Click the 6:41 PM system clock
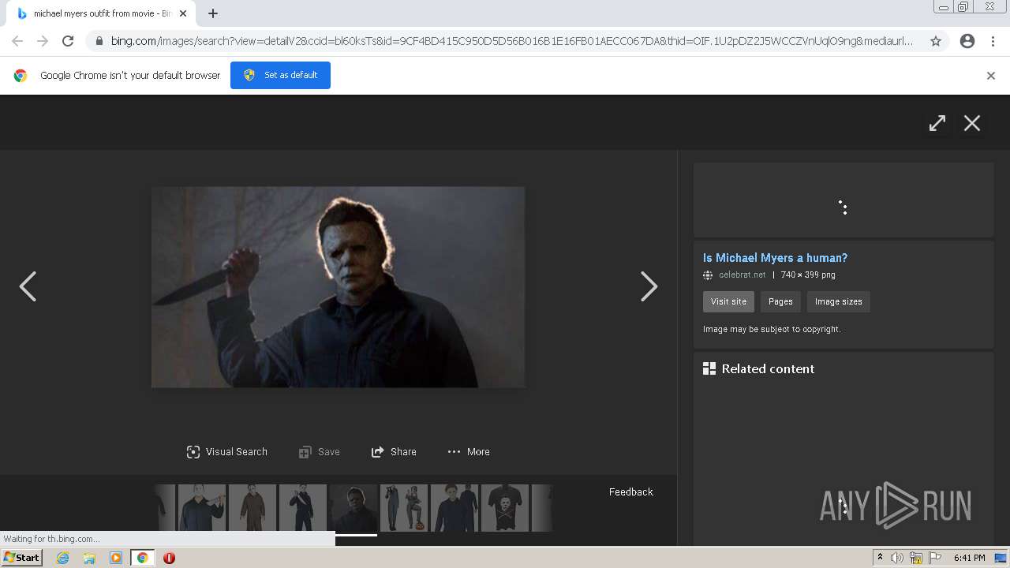The image size is (1010, 568). pos(969,558)
